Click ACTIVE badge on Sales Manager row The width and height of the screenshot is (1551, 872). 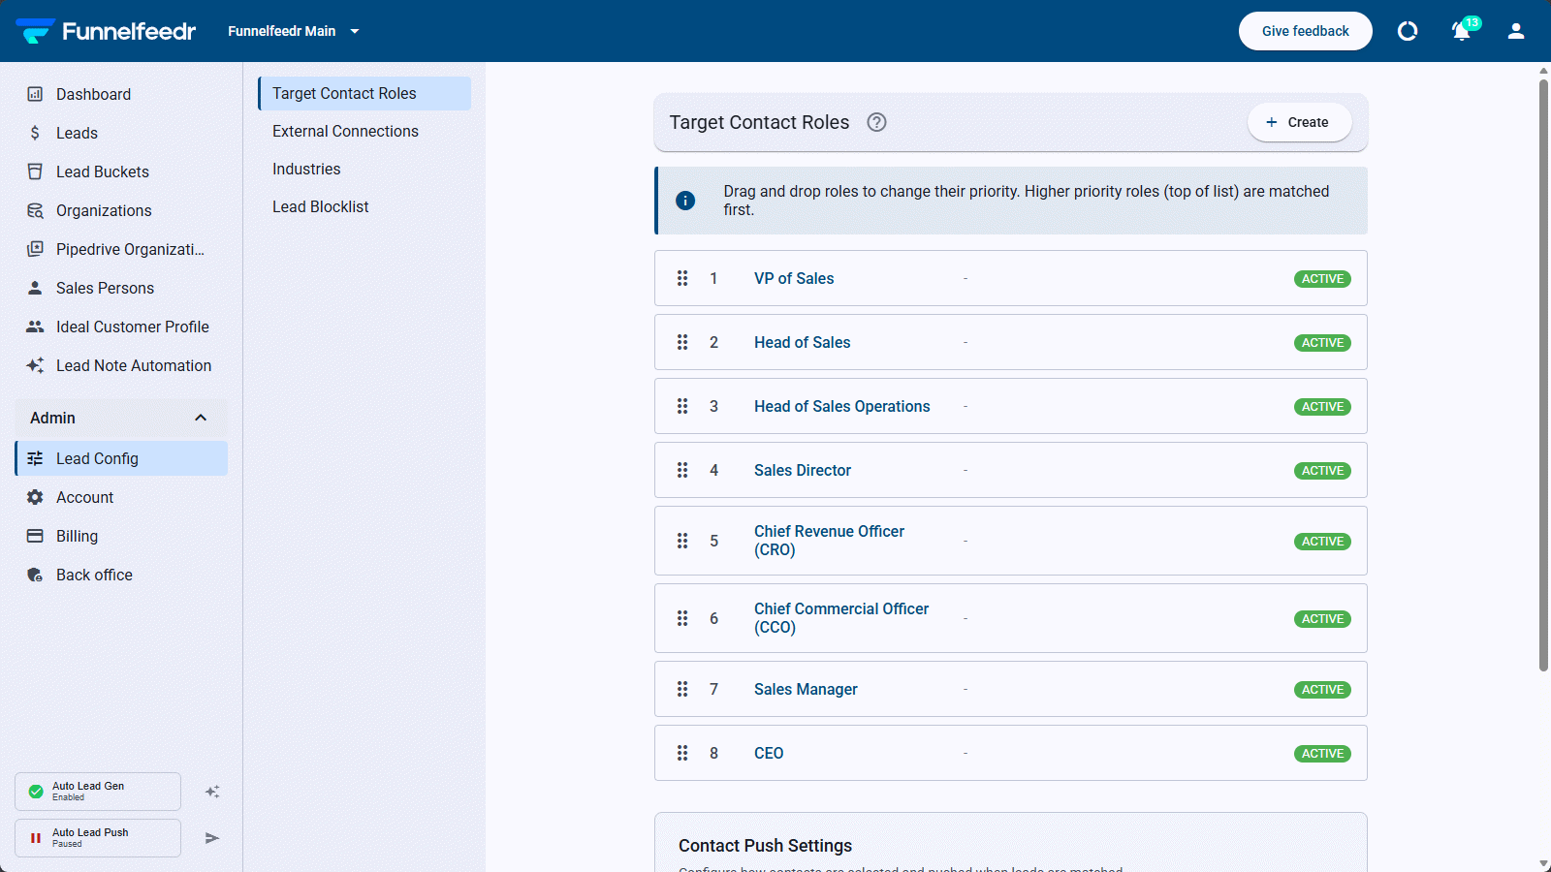[x=1322, y=690]
